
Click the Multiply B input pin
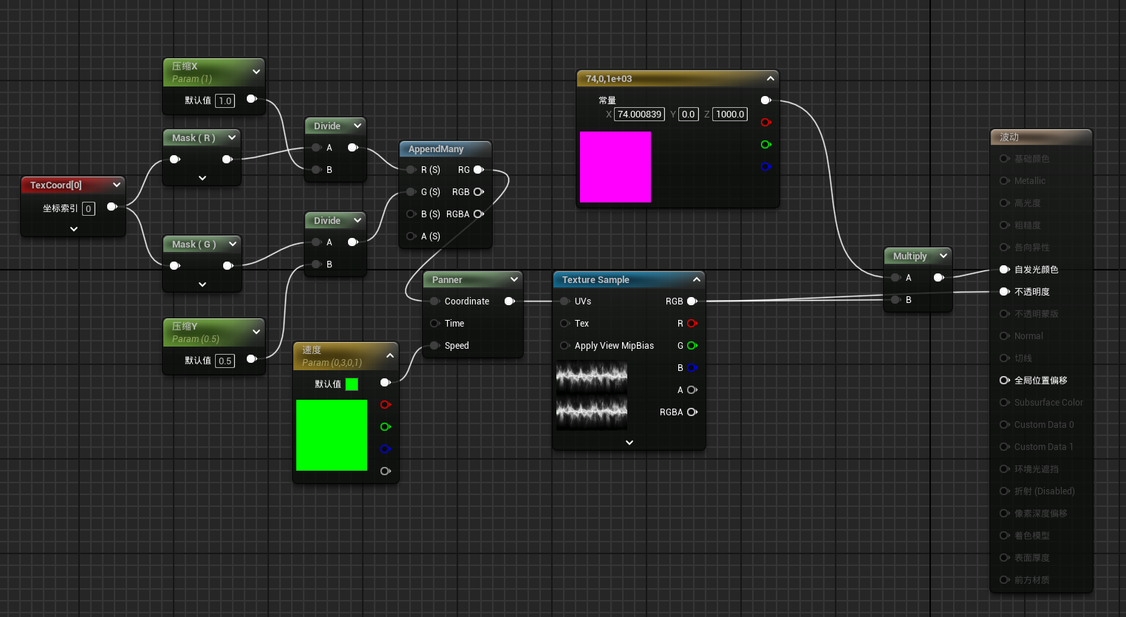[895, 300]
